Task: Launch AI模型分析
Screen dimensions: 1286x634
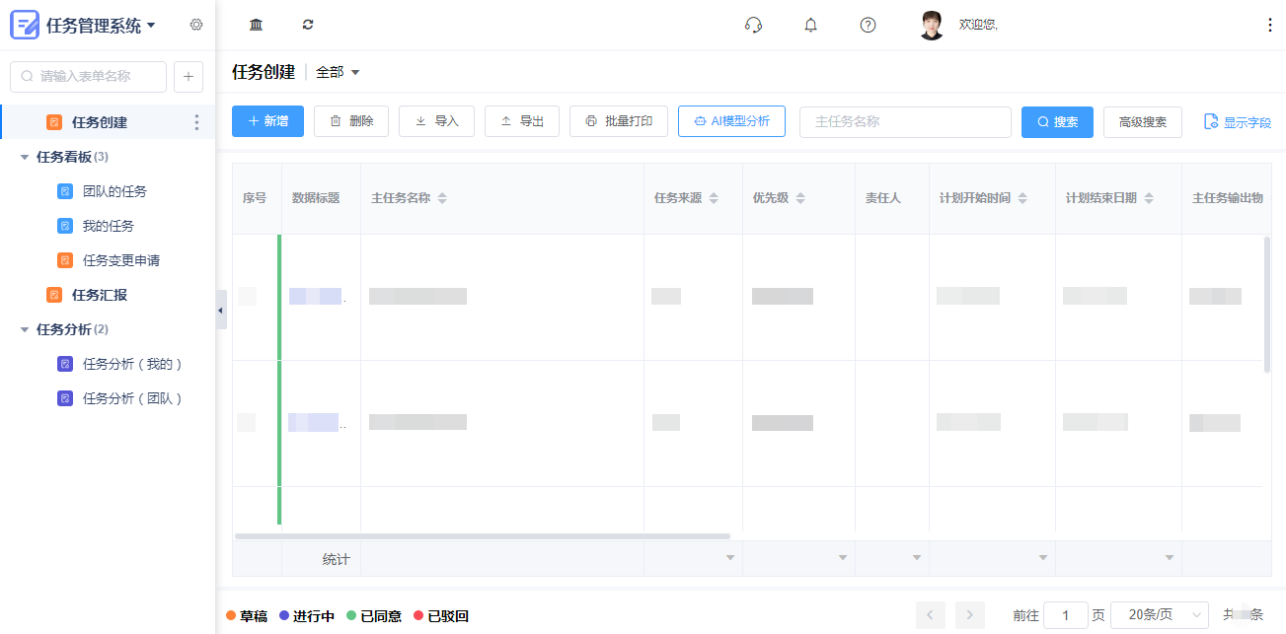Action: point(731,121)
